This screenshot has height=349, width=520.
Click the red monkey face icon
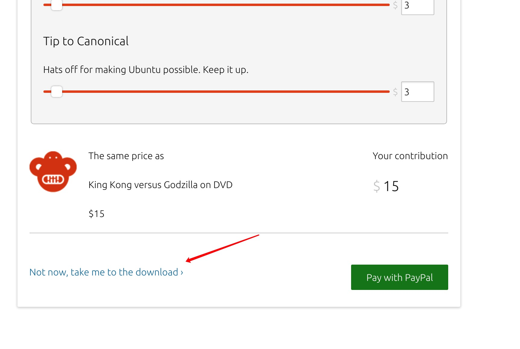[53, 172]
